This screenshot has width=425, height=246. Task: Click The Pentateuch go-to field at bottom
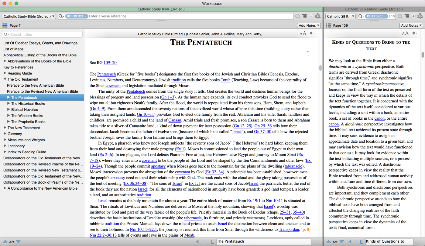[263, 241]
